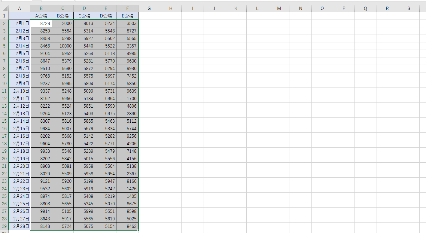Select column M header
Image resolution: width=426 pixels, height=233 pixels.
[279, 8]
